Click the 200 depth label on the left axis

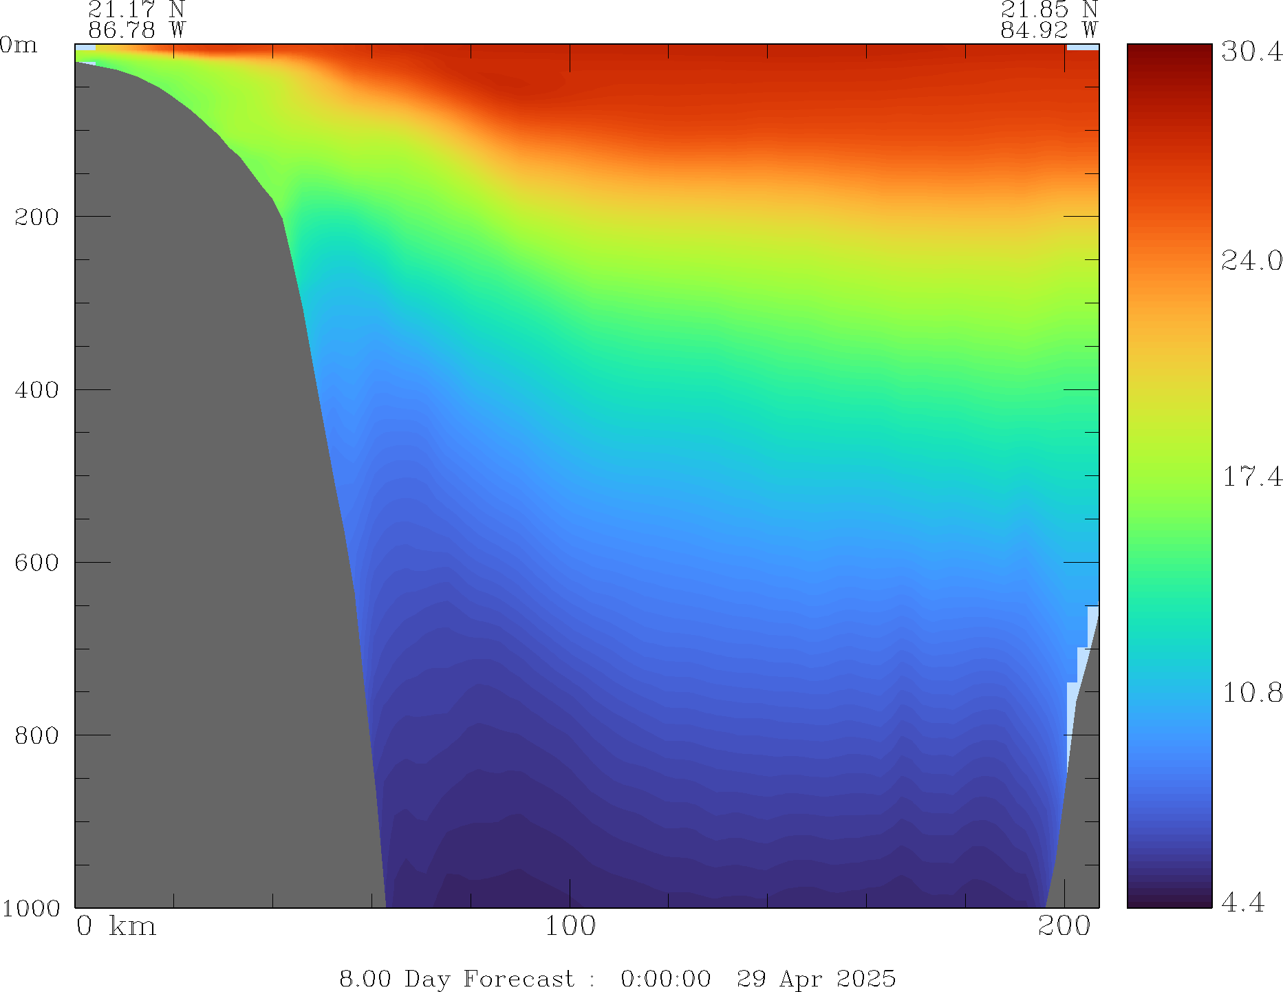tap(36, 217)
